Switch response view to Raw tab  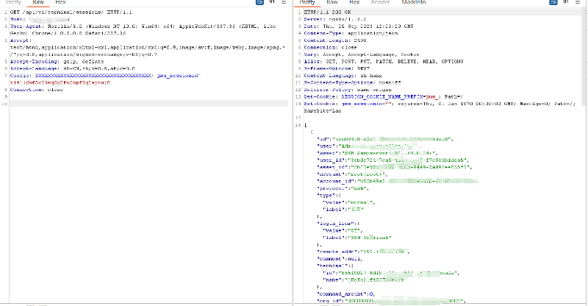coord(332,2)
